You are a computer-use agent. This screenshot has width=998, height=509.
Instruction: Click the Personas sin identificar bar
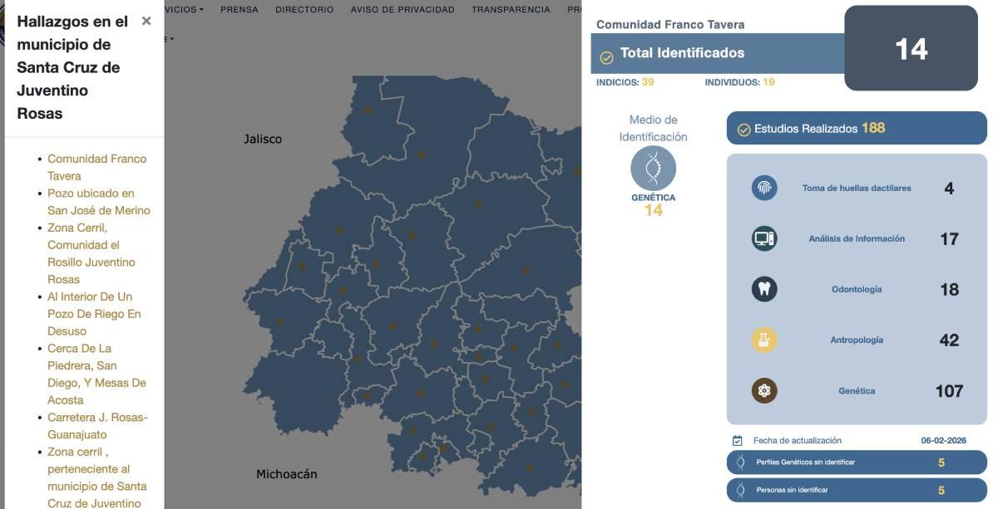click(x=857, y=490)
